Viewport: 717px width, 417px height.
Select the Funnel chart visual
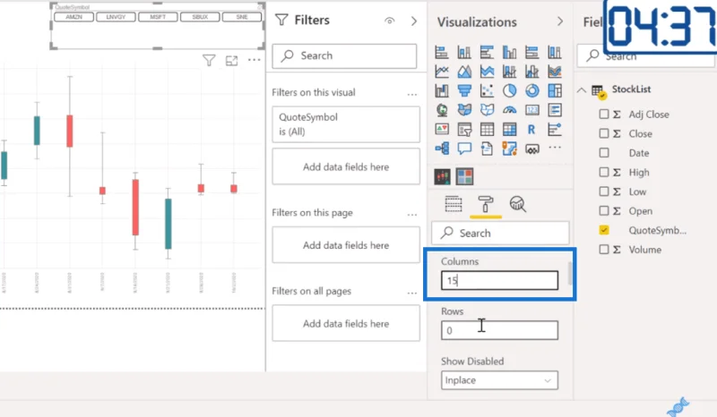[x=464, y=91]
